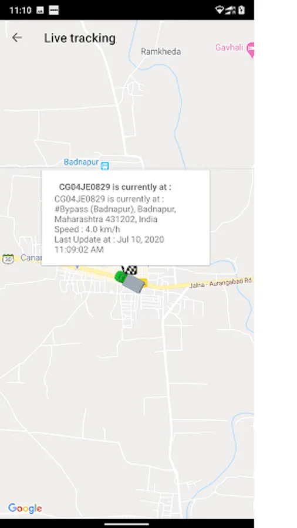Tap the green truck marker
Viewport: 297px width, 528px height.
point(131,282)
